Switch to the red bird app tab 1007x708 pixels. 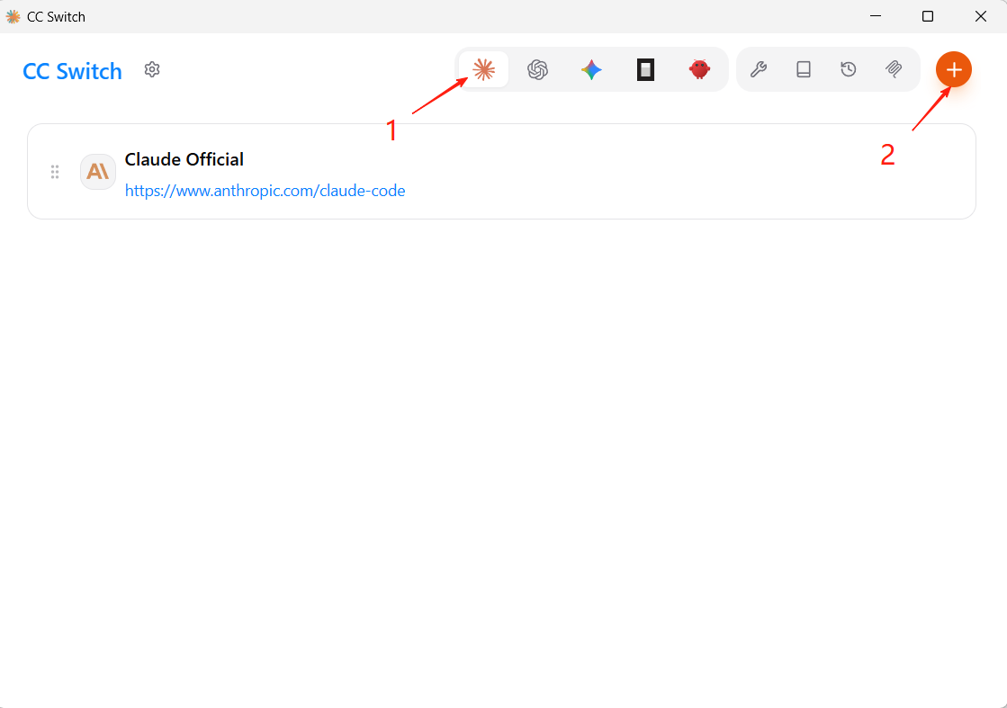(699, 69)
